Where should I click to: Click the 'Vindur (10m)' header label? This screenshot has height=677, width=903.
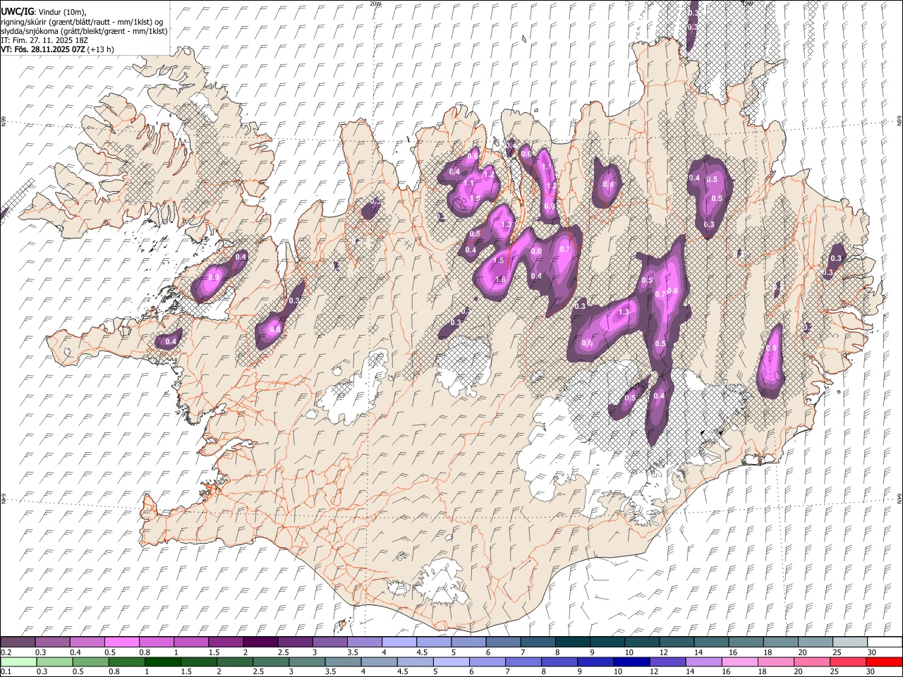pos(61,12)
